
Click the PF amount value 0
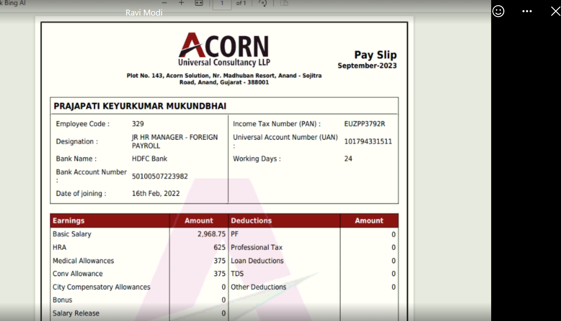coord(393,234)
